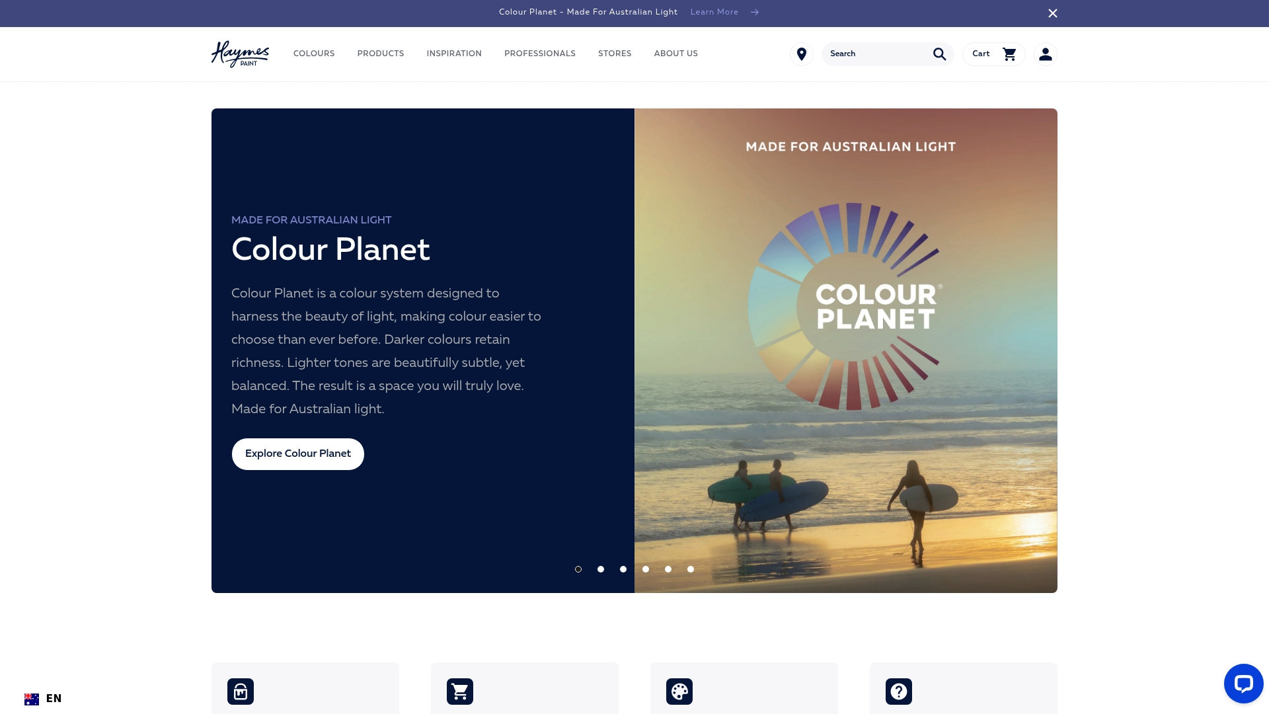Click the colour palette card icon
Viewport: 1269px width, 714px height.
coord(679,692)
